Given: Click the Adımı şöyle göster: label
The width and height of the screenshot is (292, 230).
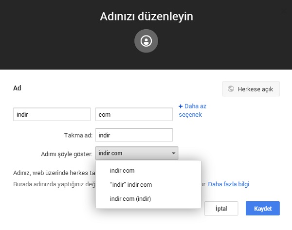Looking at the screenshot, I should (67, 154).
